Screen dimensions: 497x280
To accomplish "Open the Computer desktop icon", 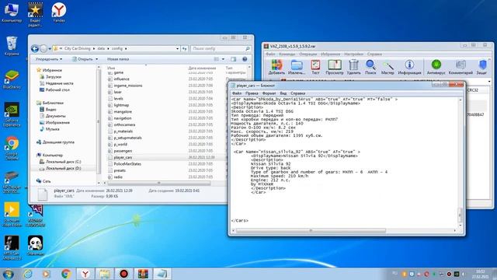I will [x=12, y=12].
